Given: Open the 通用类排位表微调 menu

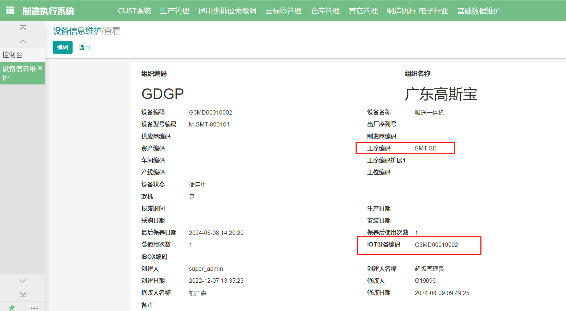Looking at the screenshot, I should pyautogui.click(x=227, y=11).
